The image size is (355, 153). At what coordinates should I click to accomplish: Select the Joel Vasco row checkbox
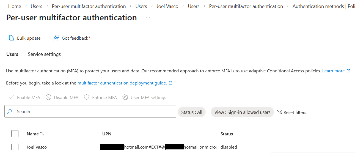[x=15, y=147]
